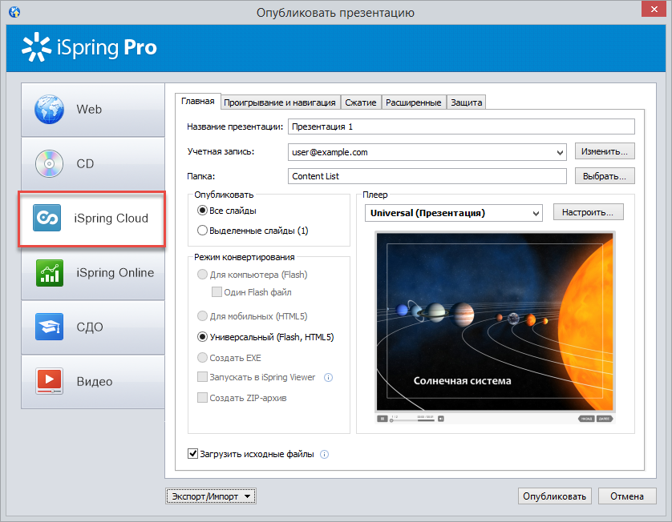Open the Universal (Презентация) player dropdown
Screen dimensions: 672x522
pos(453,213)
